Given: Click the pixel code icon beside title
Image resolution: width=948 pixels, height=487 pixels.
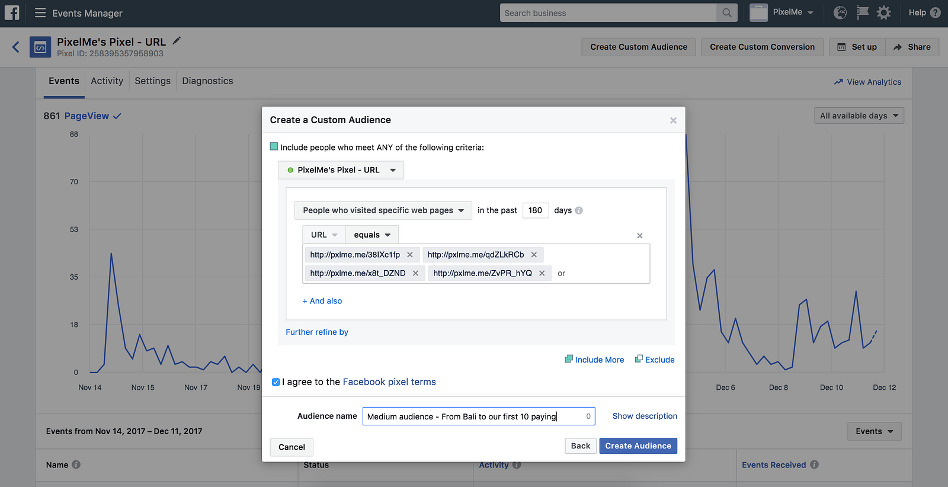Looking at the screenshot, I should tap(40, 47).
